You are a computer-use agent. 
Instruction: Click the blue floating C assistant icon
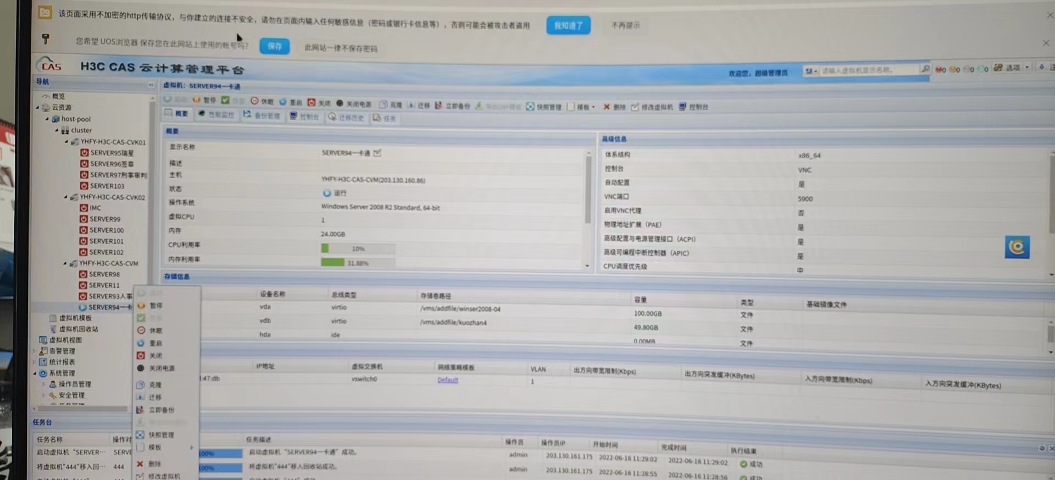[1017, 247]
